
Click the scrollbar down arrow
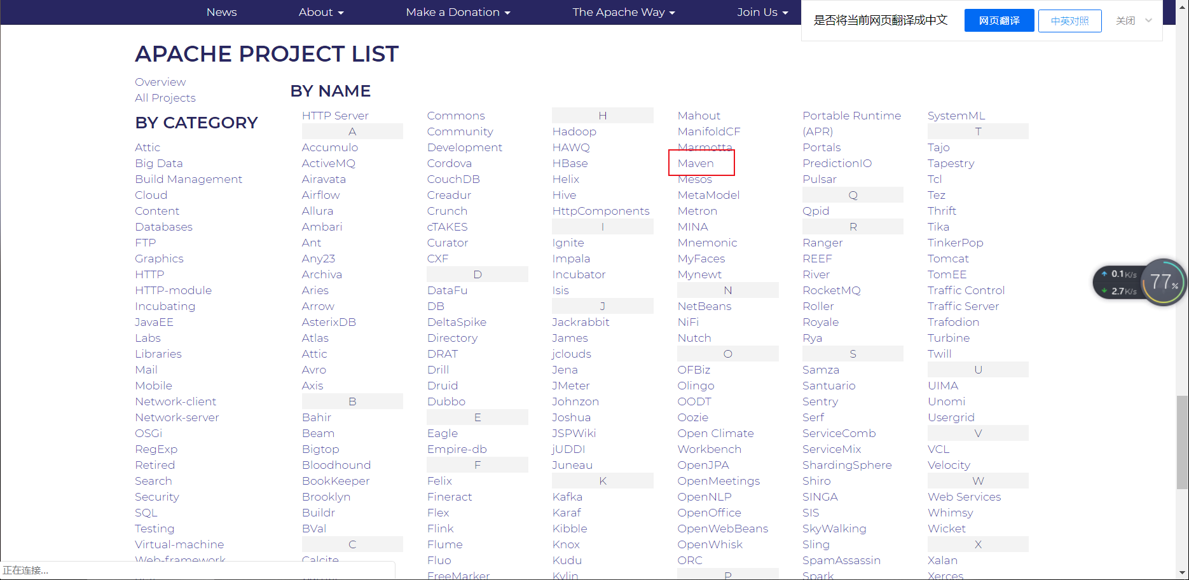click(1182, 573)
